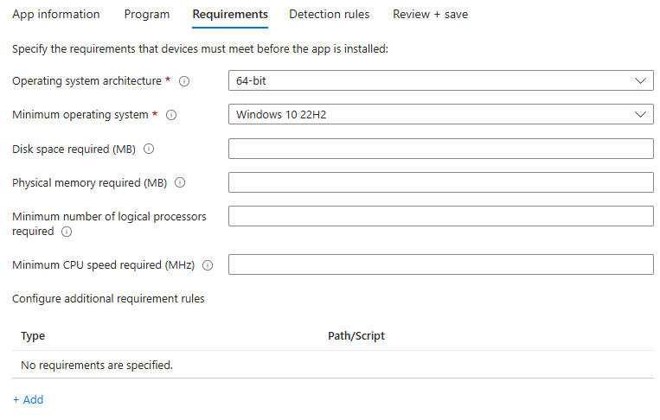The height and width of the screenshot is (420, 660).
Task: Click chevron arrow of Operating system architecture field
Action: point(640,80)
